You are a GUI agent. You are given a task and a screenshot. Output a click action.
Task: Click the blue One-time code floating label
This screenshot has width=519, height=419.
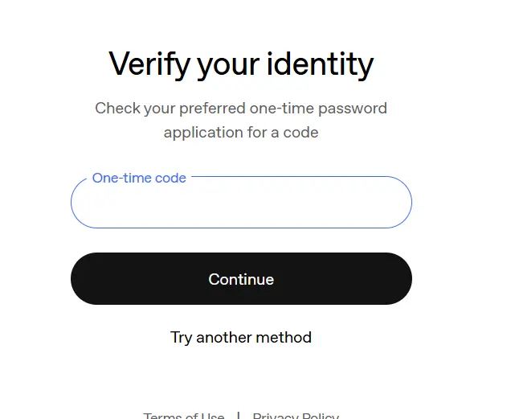[x=139, y=178]
